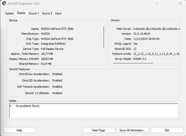Screen dimensions: 186x136
Task: Switch to the System tab
Action: coord(9,13)
